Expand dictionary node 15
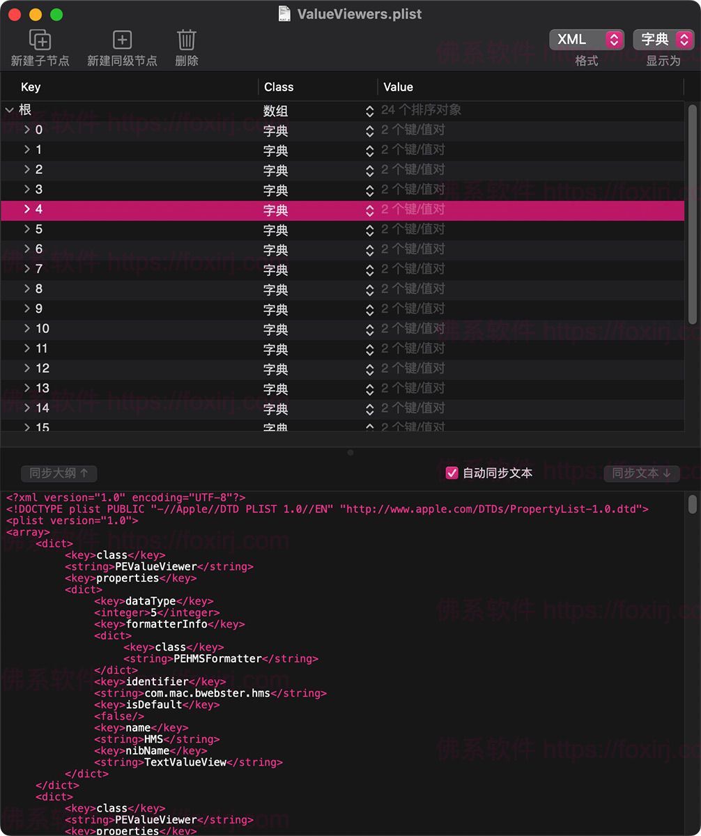 coord(26,428)
